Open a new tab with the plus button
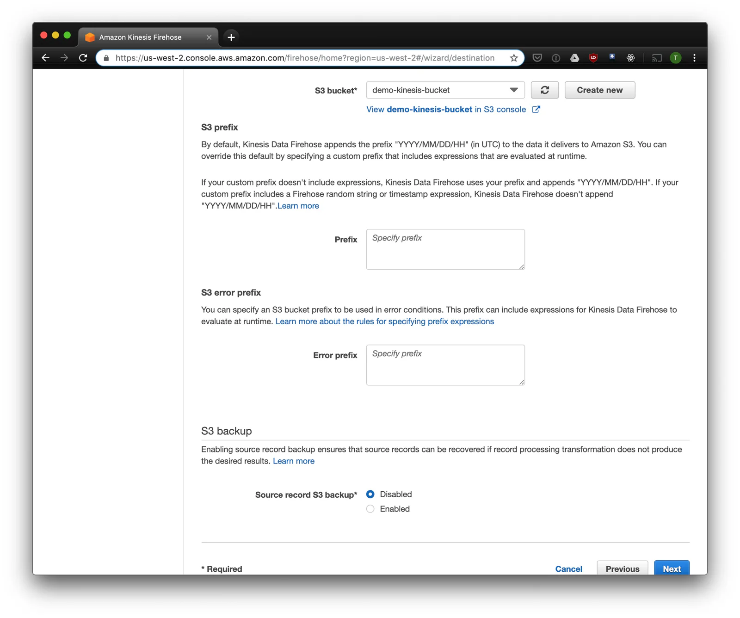This screenshot has width=740, height=618. [231, 37]
